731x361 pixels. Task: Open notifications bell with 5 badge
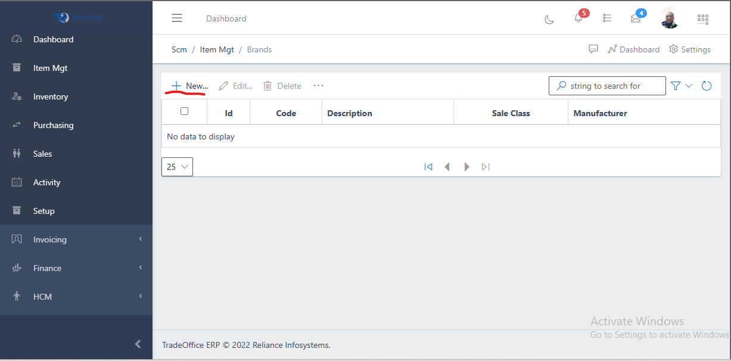coord(578,18)
